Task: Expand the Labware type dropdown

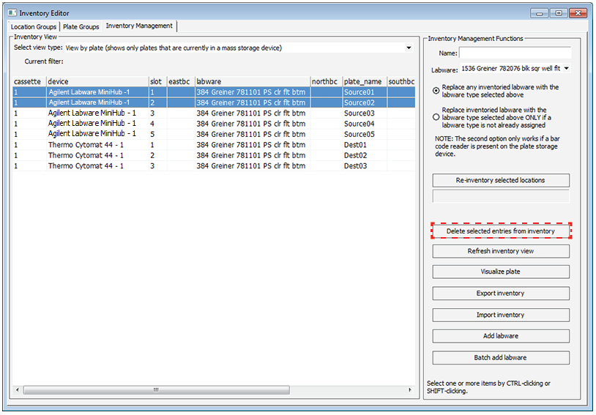Action: (567, 69)
